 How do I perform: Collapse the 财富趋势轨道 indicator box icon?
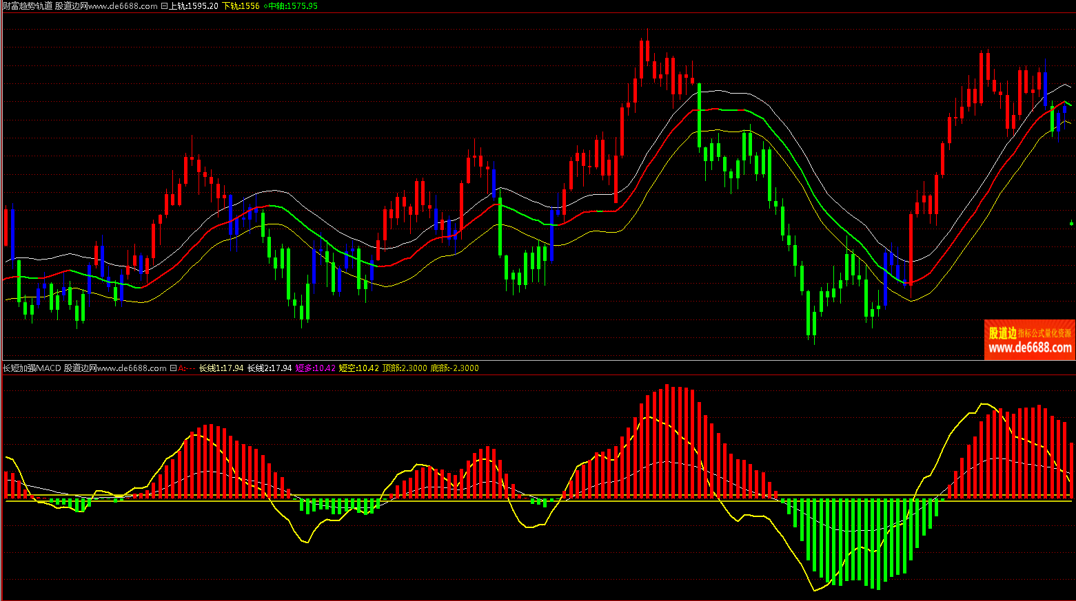[x=164, y=6]
